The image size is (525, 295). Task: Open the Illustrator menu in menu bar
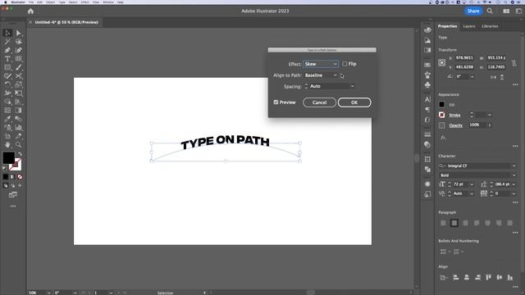18,2
